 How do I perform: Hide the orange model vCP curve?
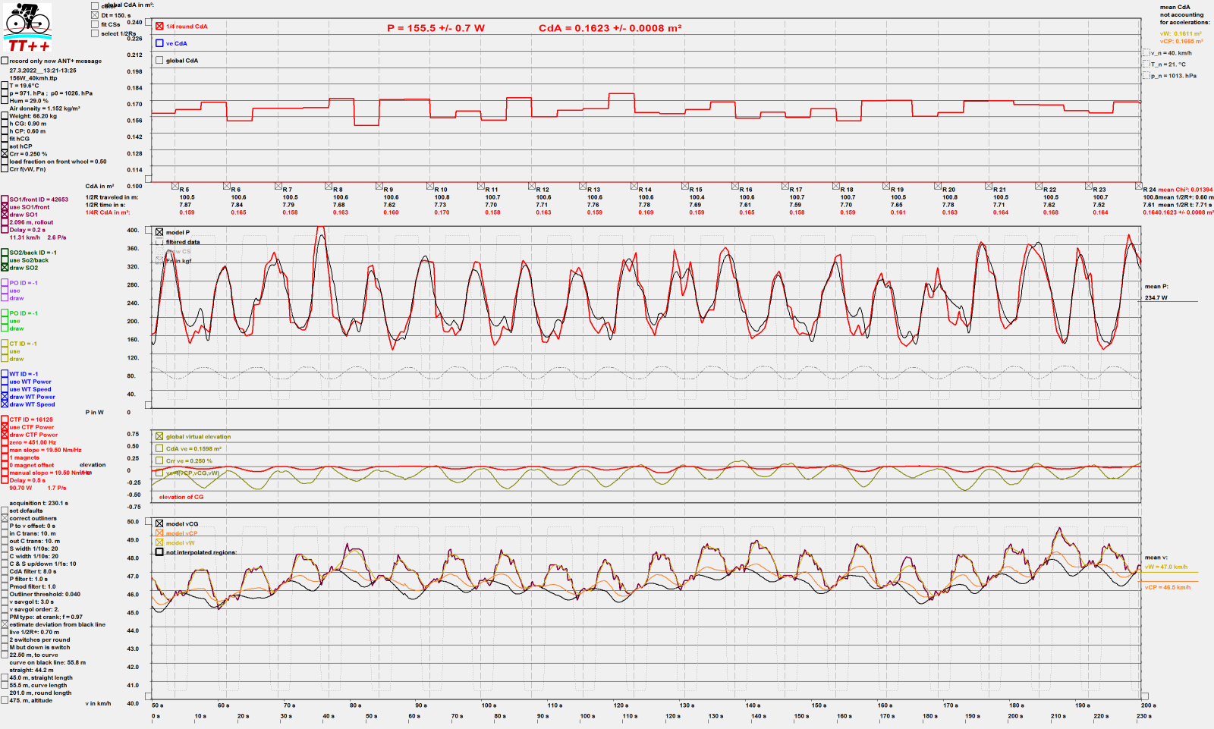click(159, 533)
